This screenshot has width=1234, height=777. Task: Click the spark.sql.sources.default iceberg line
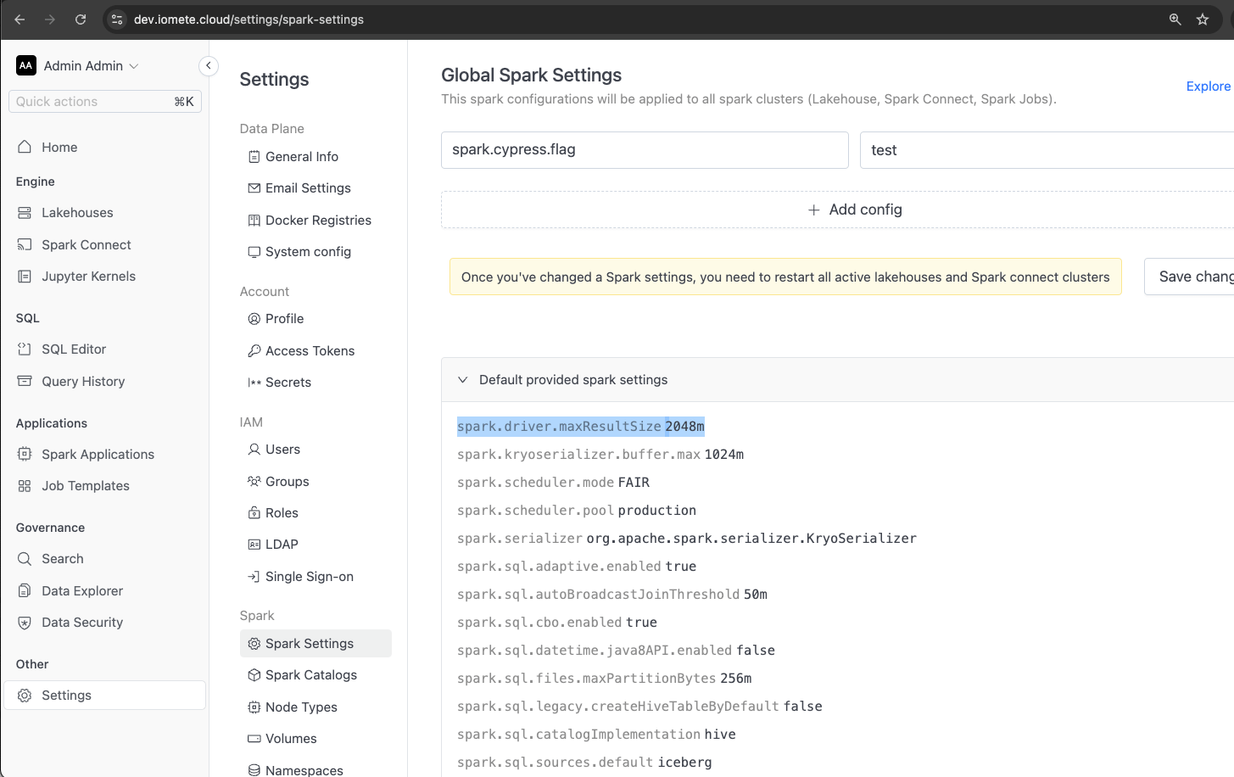pos(584,763)
